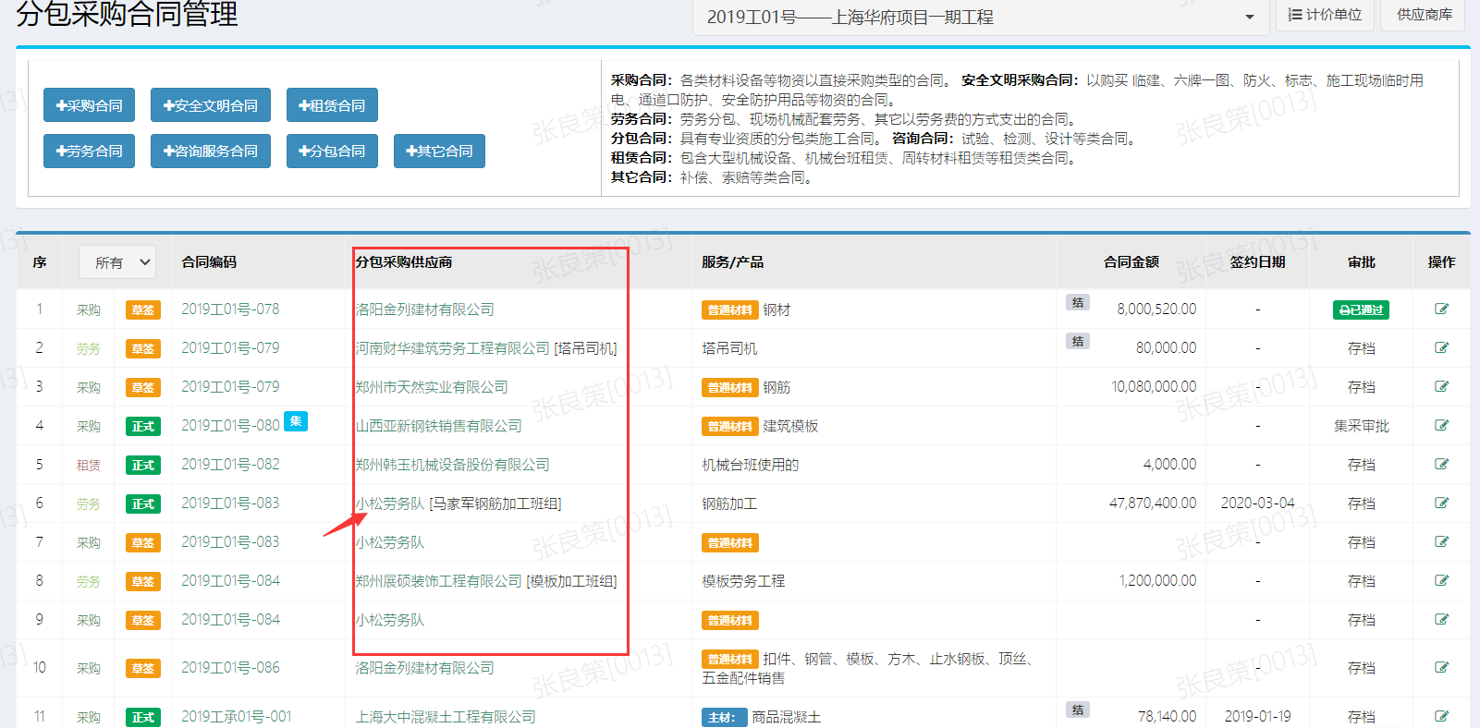This screenshot has width=1480, height=728.
Task: Click the 结 badge beside 80,000.00
Action: pyautogui.click(x=1078, y=342)
